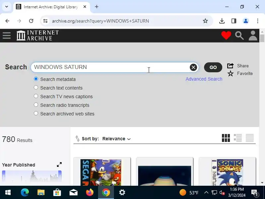Open the taskbar clock showing 1:36 PM
Viewport: 265px width, 199px height.
(237, 192)
